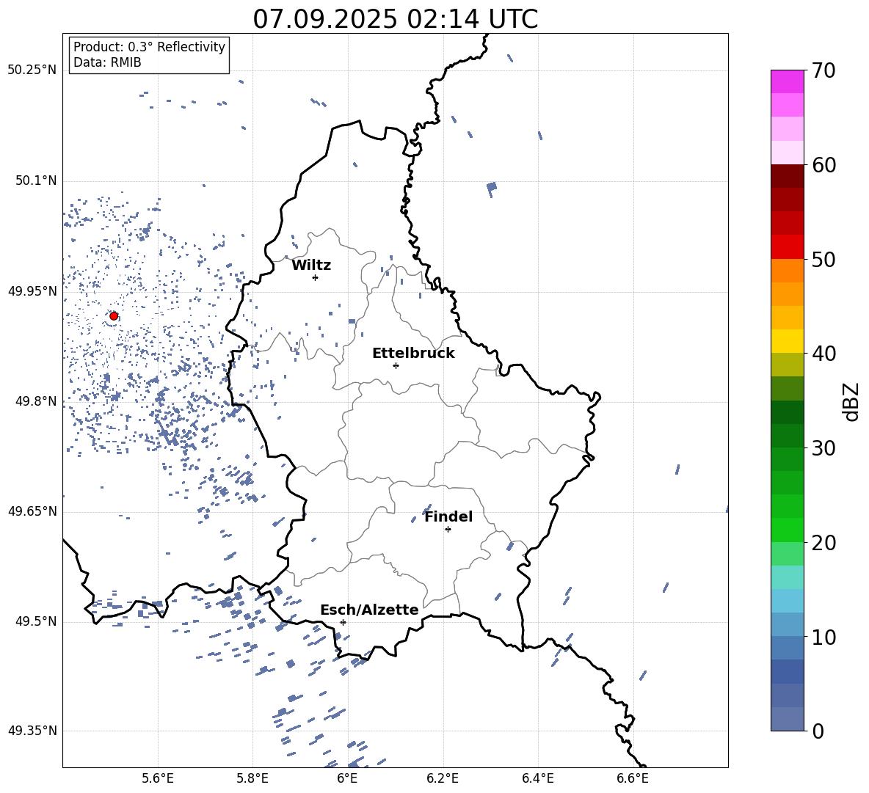
Task: Click the red radar location dot
Action: pos(114,316)
